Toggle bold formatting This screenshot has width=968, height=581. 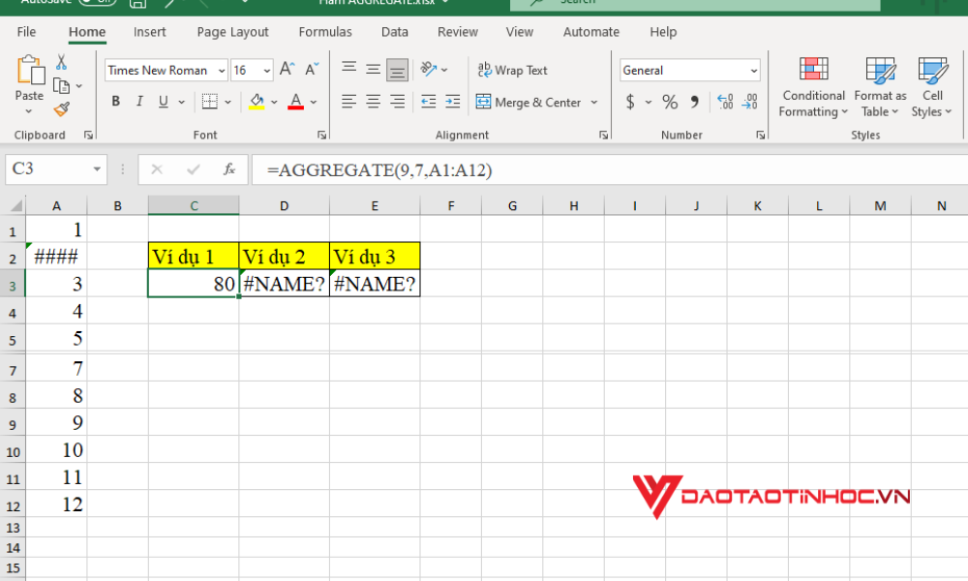pos(115,101)
